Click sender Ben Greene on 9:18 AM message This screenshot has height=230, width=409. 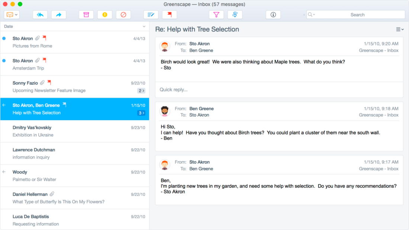[202, 108]
